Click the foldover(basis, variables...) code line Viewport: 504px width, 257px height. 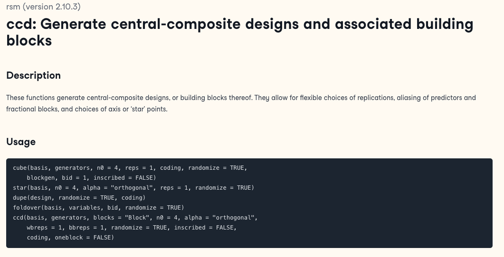point(98,208)
